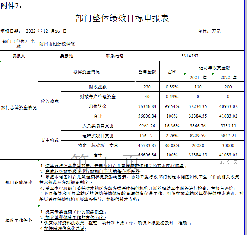The image size is (247, 235).
Task: Click the income 合计 100% cell
Action: (x=172, y=116)
